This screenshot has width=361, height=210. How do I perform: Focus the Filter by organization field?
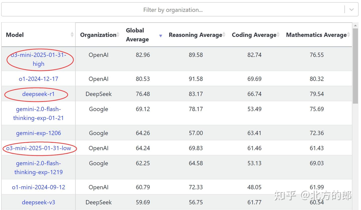pyautogui.click(x=173, y=10)
